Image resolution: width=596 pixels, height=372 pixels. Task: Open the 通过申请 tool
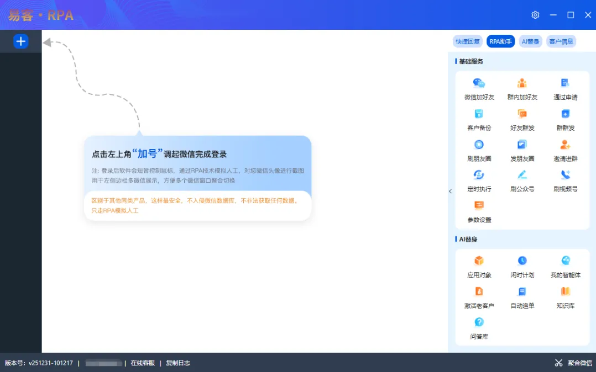564,88
